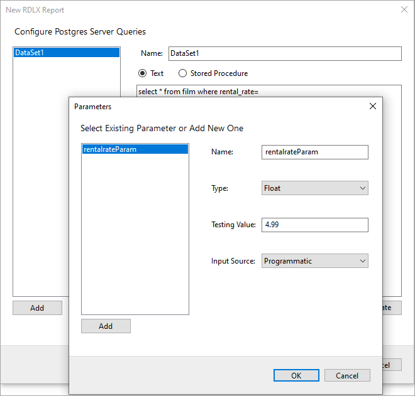Open the Input Source dropdown showing Programmatic

[x=314, y=261]
